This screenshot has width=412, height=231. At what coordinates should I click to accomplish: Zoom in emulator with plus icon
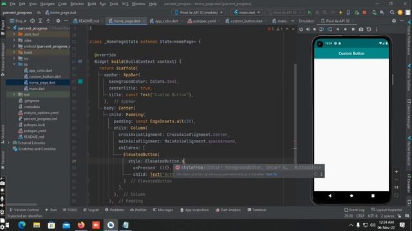(x=397, y=171)
